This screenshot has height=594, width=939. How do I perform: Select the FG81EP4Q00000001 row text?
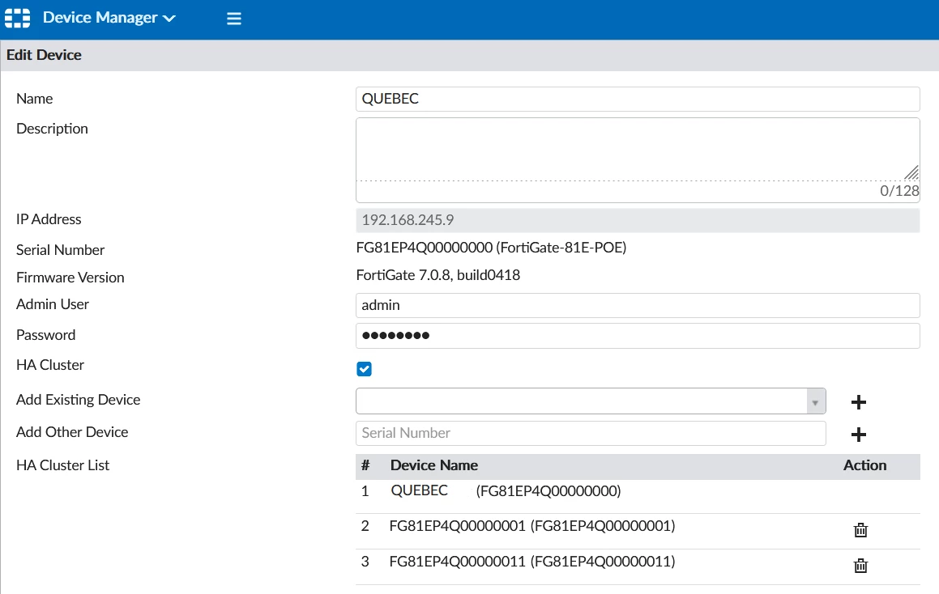pyautogui.click(x=532, y=526)
